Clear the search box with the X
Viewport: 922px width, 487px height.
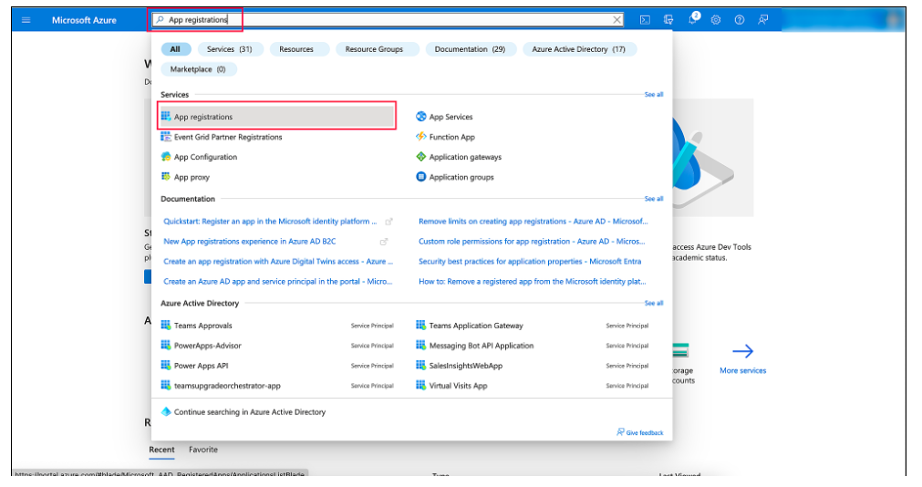[617, 19]
